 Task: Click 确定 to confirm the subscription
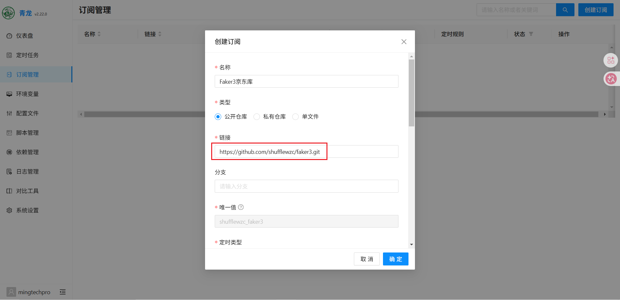tap(396, 259)
